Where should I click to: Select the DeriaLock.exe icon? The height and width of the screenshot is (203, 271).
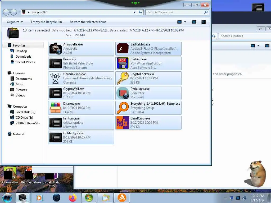(123, 93)
